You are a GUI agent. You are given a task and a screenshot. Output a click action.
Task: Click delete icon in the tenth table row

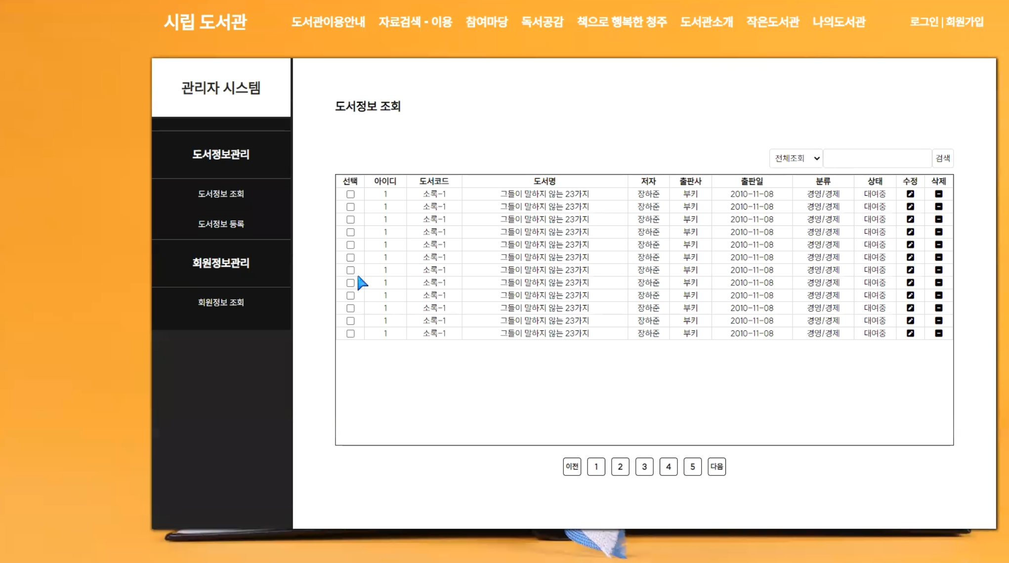tap(938, 308)
